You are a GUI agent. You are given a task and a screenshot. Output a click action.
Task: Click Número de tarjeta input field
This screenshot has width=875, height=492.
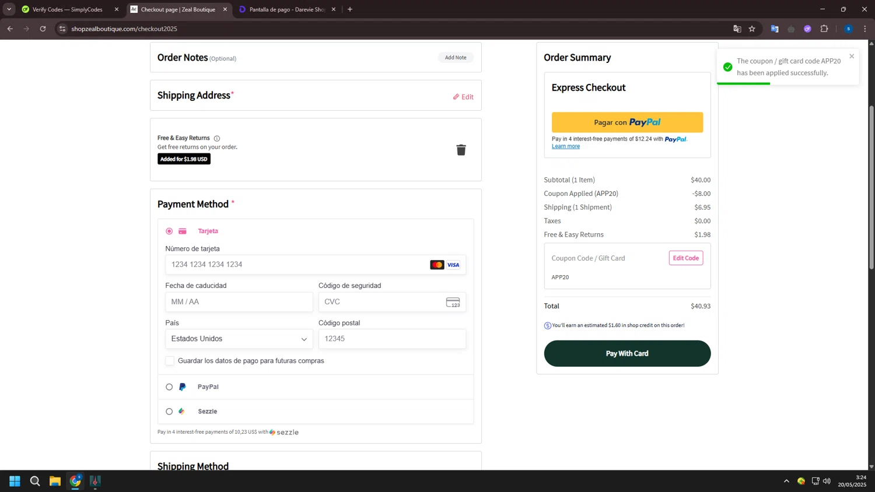pos(316,265)
